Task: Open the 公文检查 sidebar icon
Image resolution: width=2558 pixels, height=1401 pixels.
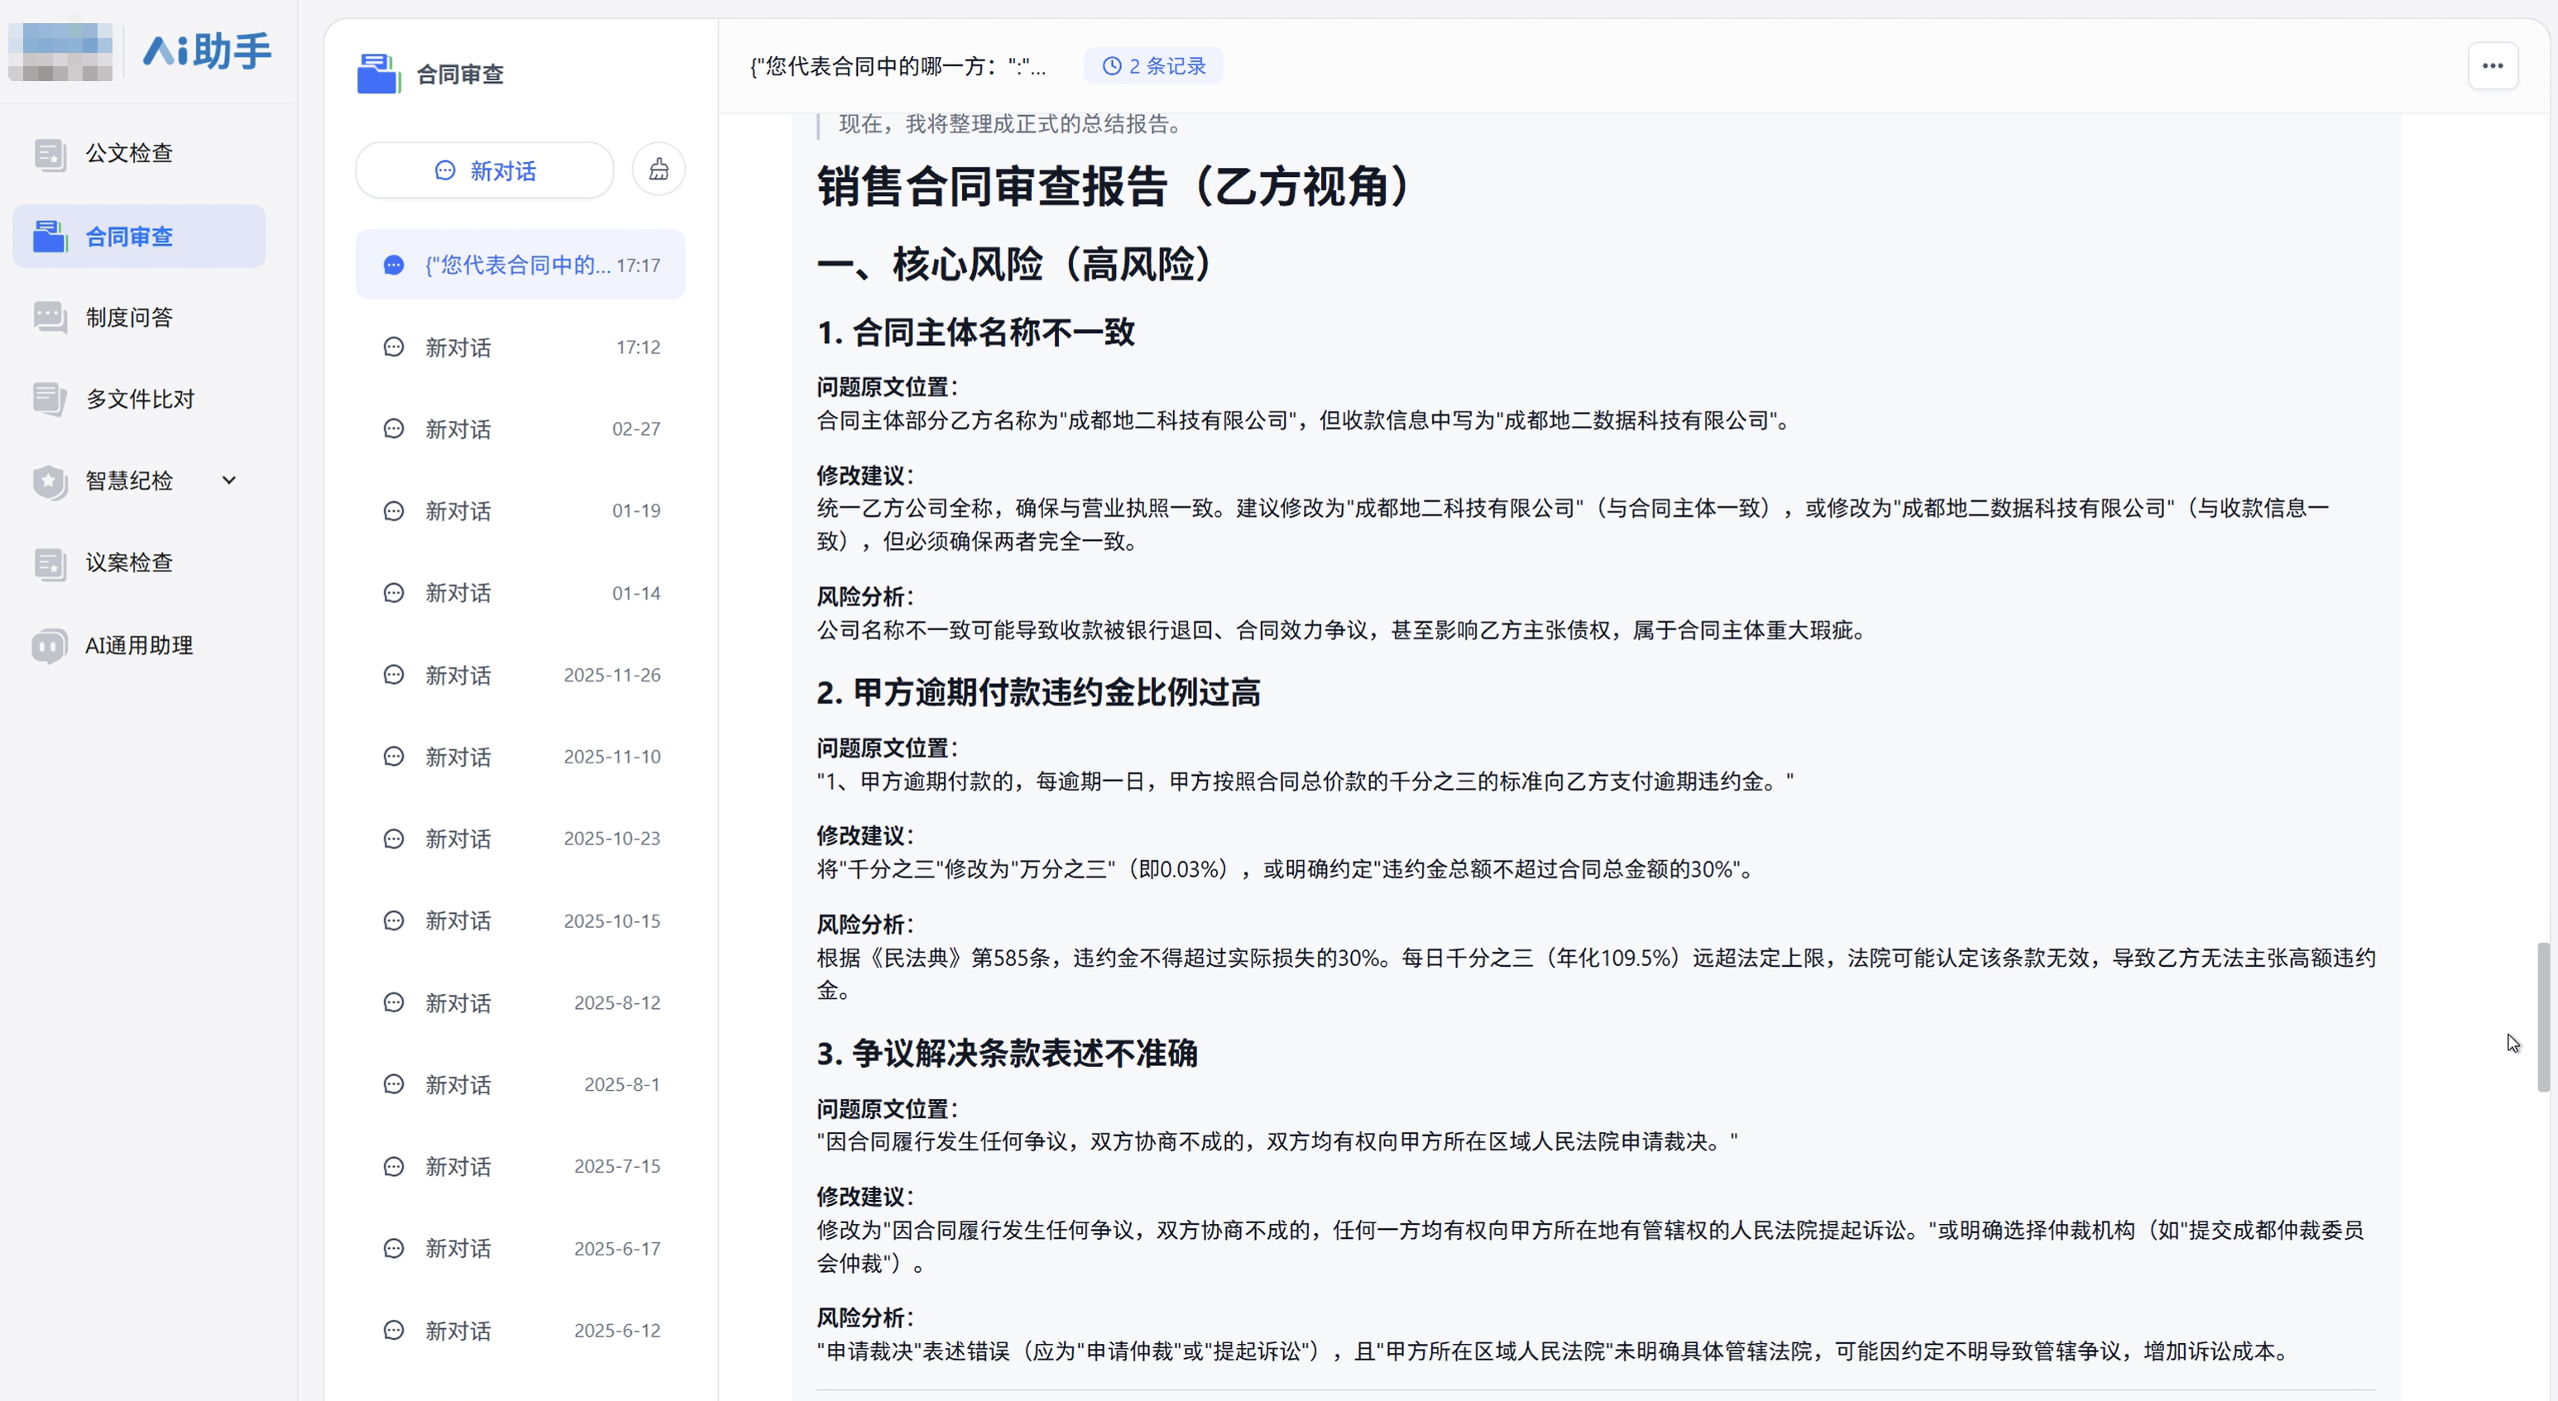Action: 49,154
